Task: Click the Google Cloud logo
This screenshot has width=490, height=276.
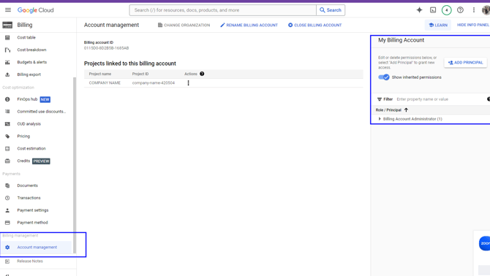Action: (x=35, y=10)
